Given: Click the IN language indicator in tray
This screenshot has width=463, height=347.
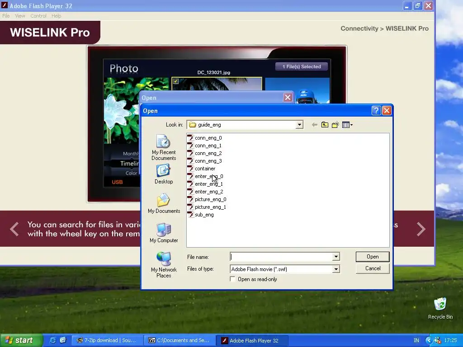Looking at the screenshot, I should pyautogui.click(x=416, y=341).
